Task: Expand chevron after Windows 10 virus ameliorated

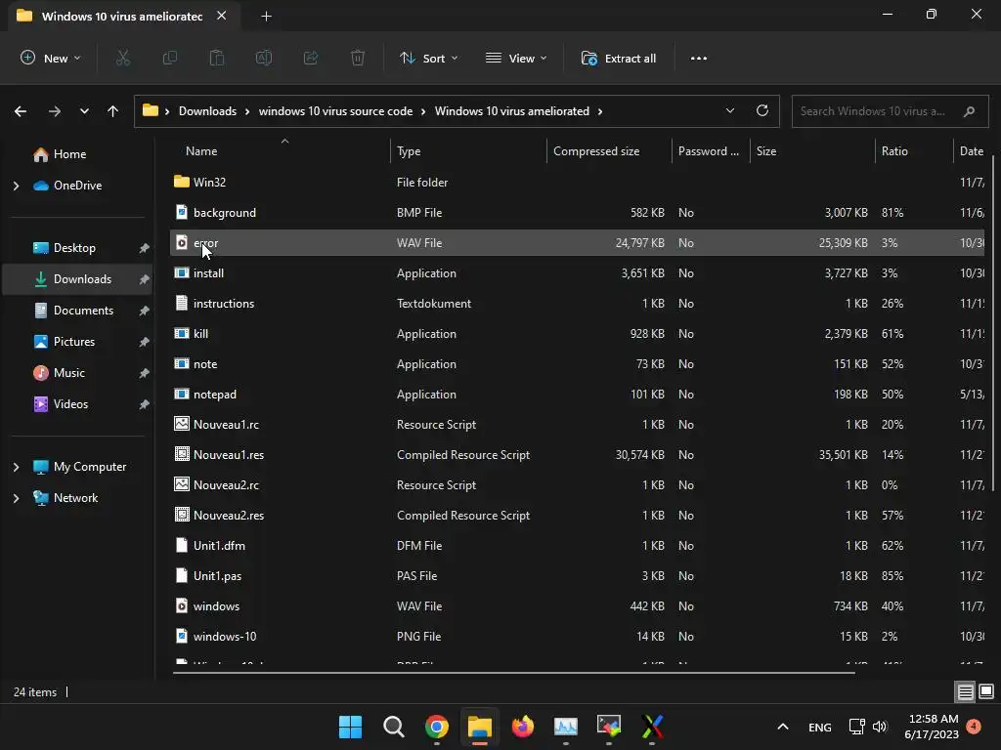Action: pyautogui.click(x=599, y=111)
